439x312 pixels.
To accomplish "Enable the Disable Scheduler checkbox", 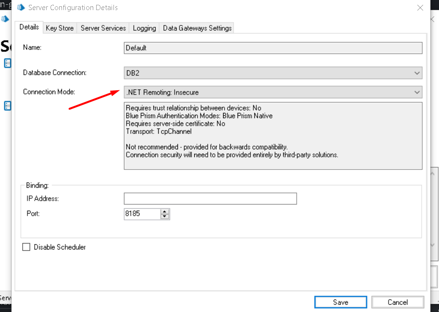I will coord(26,247).
